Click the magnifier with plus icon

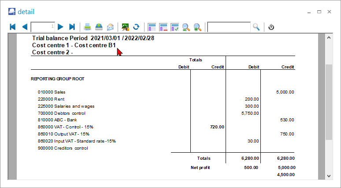[x=198, y=27]
